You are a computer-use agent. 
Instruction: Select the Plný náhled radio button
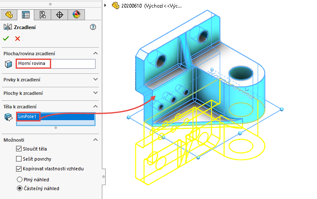coord(19,180)
